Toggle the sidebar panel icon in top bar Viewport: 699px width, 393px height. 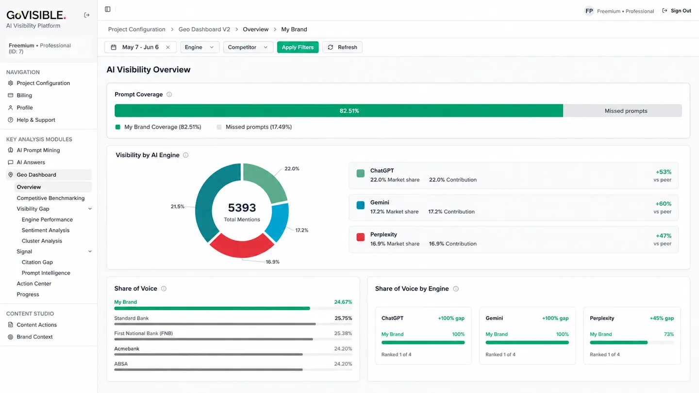(108, 9)
